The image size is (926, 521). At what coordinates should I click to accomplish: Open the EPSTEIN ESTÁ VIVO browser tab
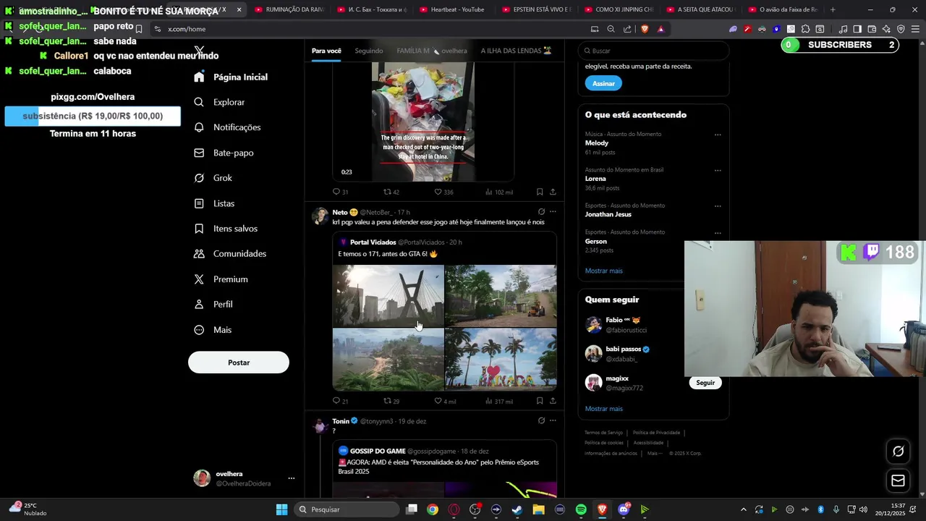(x=538, y=9)
